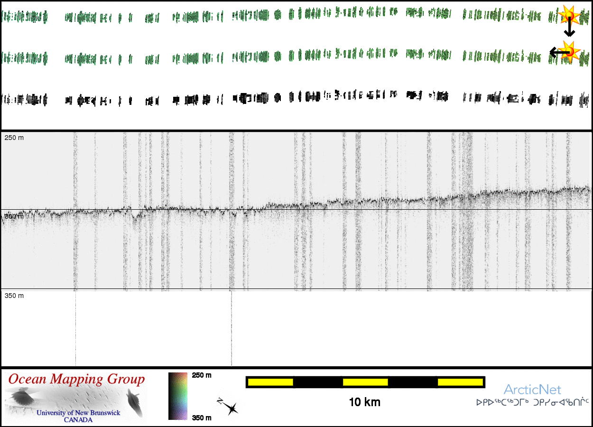Click the Inuktitut syllabics text under ArcticNet
Viewport: 593px width, 427px height.
532,402
